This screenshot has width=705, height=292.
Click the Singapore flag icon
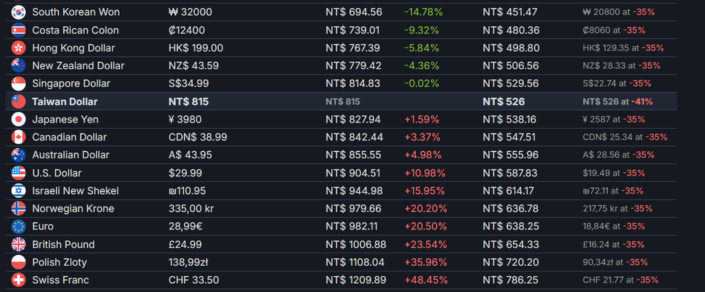(x=19, y=84)
